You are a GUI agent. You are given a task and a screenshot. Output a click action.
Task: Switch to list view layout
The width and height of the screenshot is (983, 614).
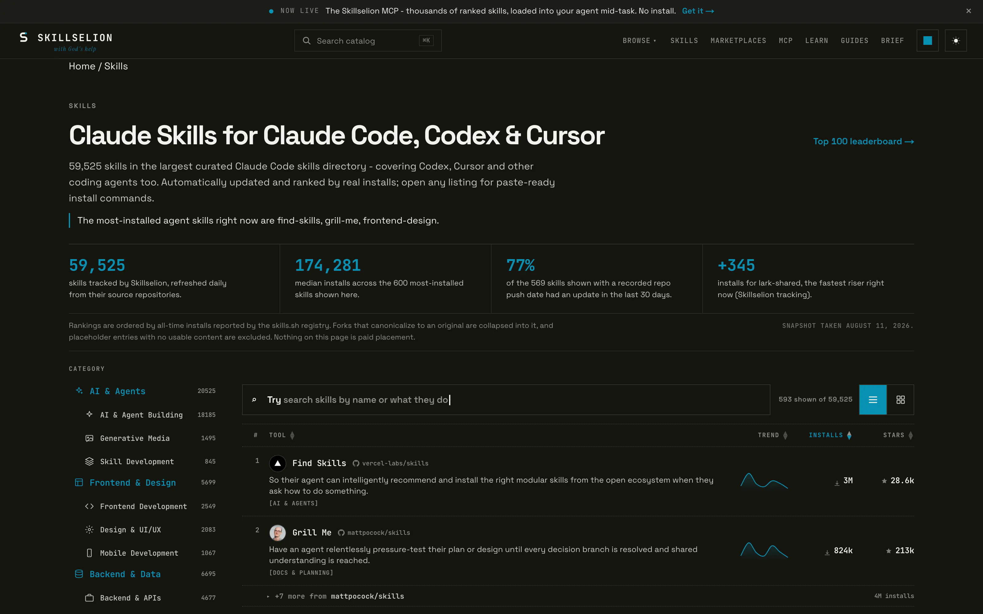pyautogui.click(x=873, y=400)
